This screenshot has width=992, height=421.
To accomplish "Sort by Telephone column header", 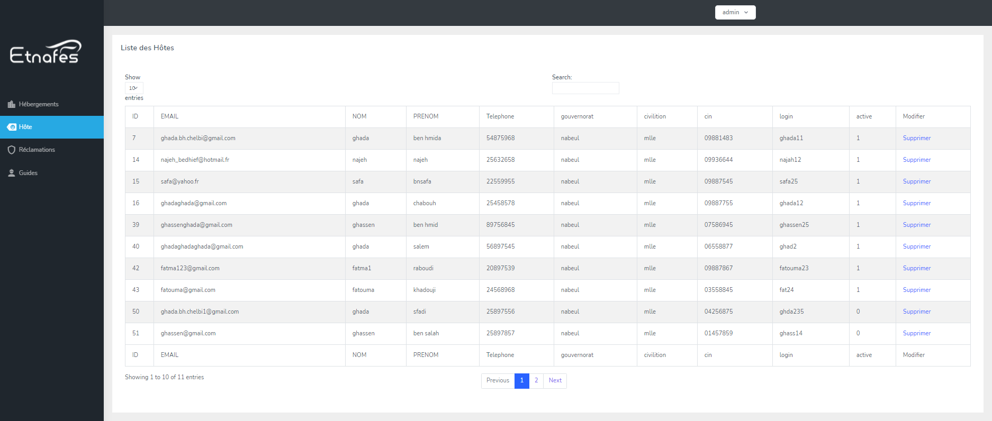I will click(x=500, y=116).
